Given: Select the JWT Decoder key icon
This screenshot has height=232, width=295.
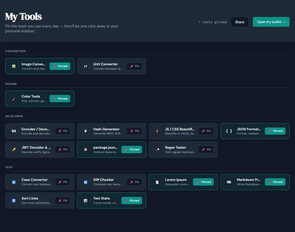Looking at the screenshot, I should [13, 149].
